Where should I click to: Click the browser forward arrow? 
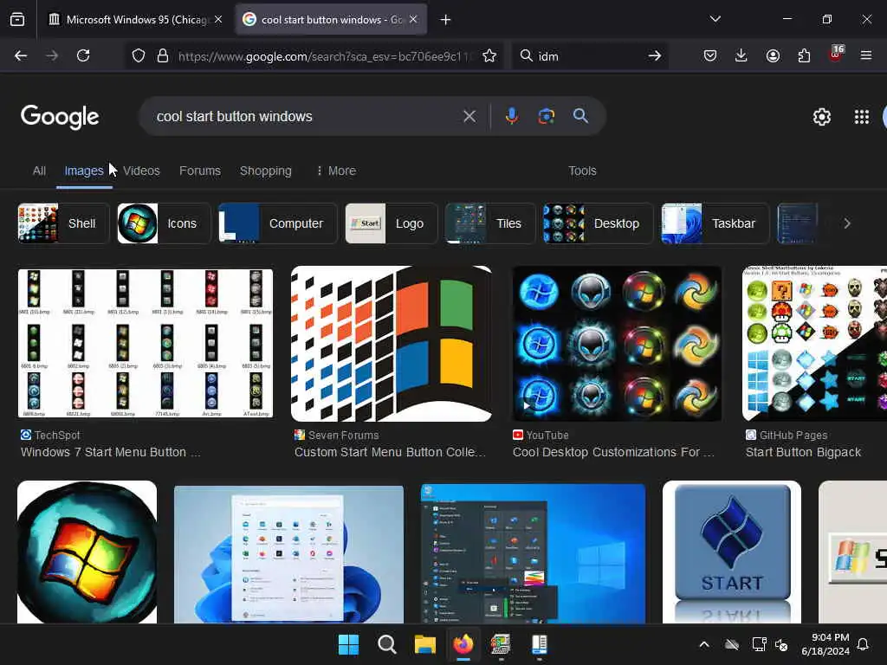click(51, 55)
